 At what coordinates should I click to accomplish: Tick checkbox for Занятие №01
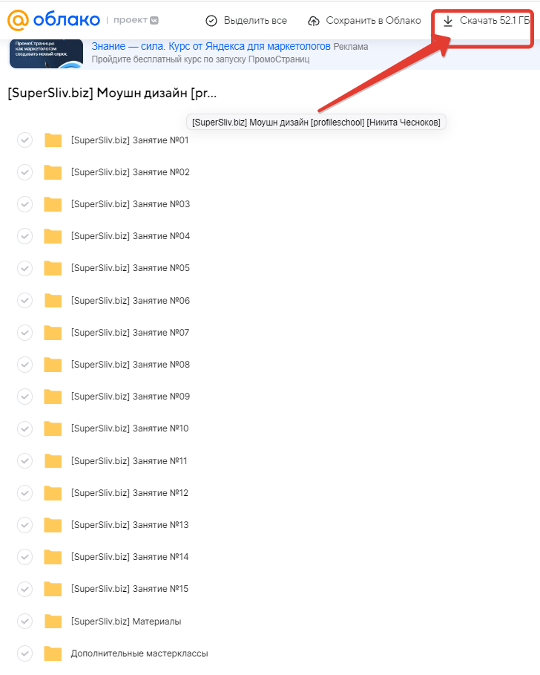pos(25,140)
